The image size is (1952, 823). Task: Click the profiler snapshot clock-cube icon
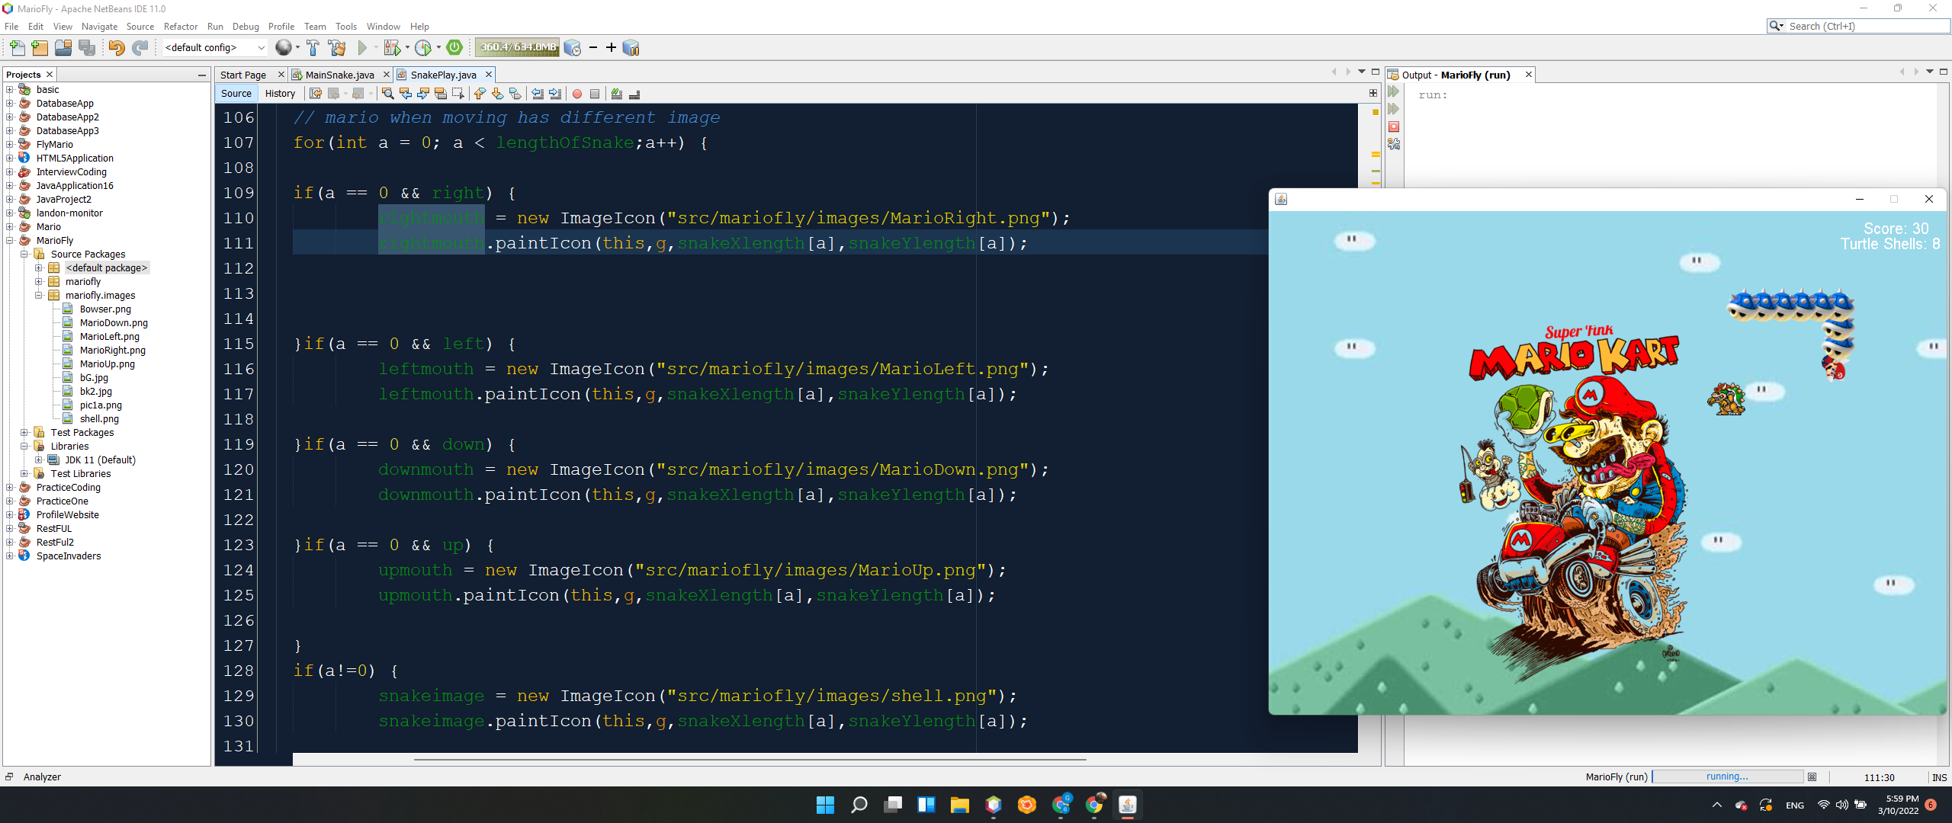click(x=573, y=47)
